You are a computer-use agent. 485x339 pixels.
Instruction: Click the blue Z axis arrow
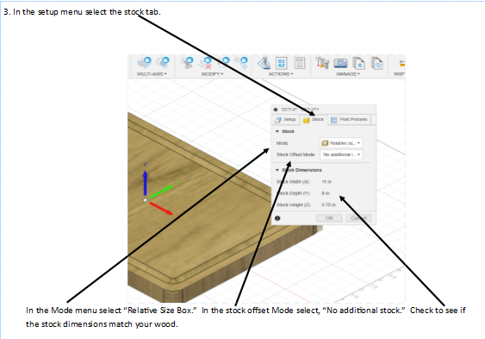145,183
